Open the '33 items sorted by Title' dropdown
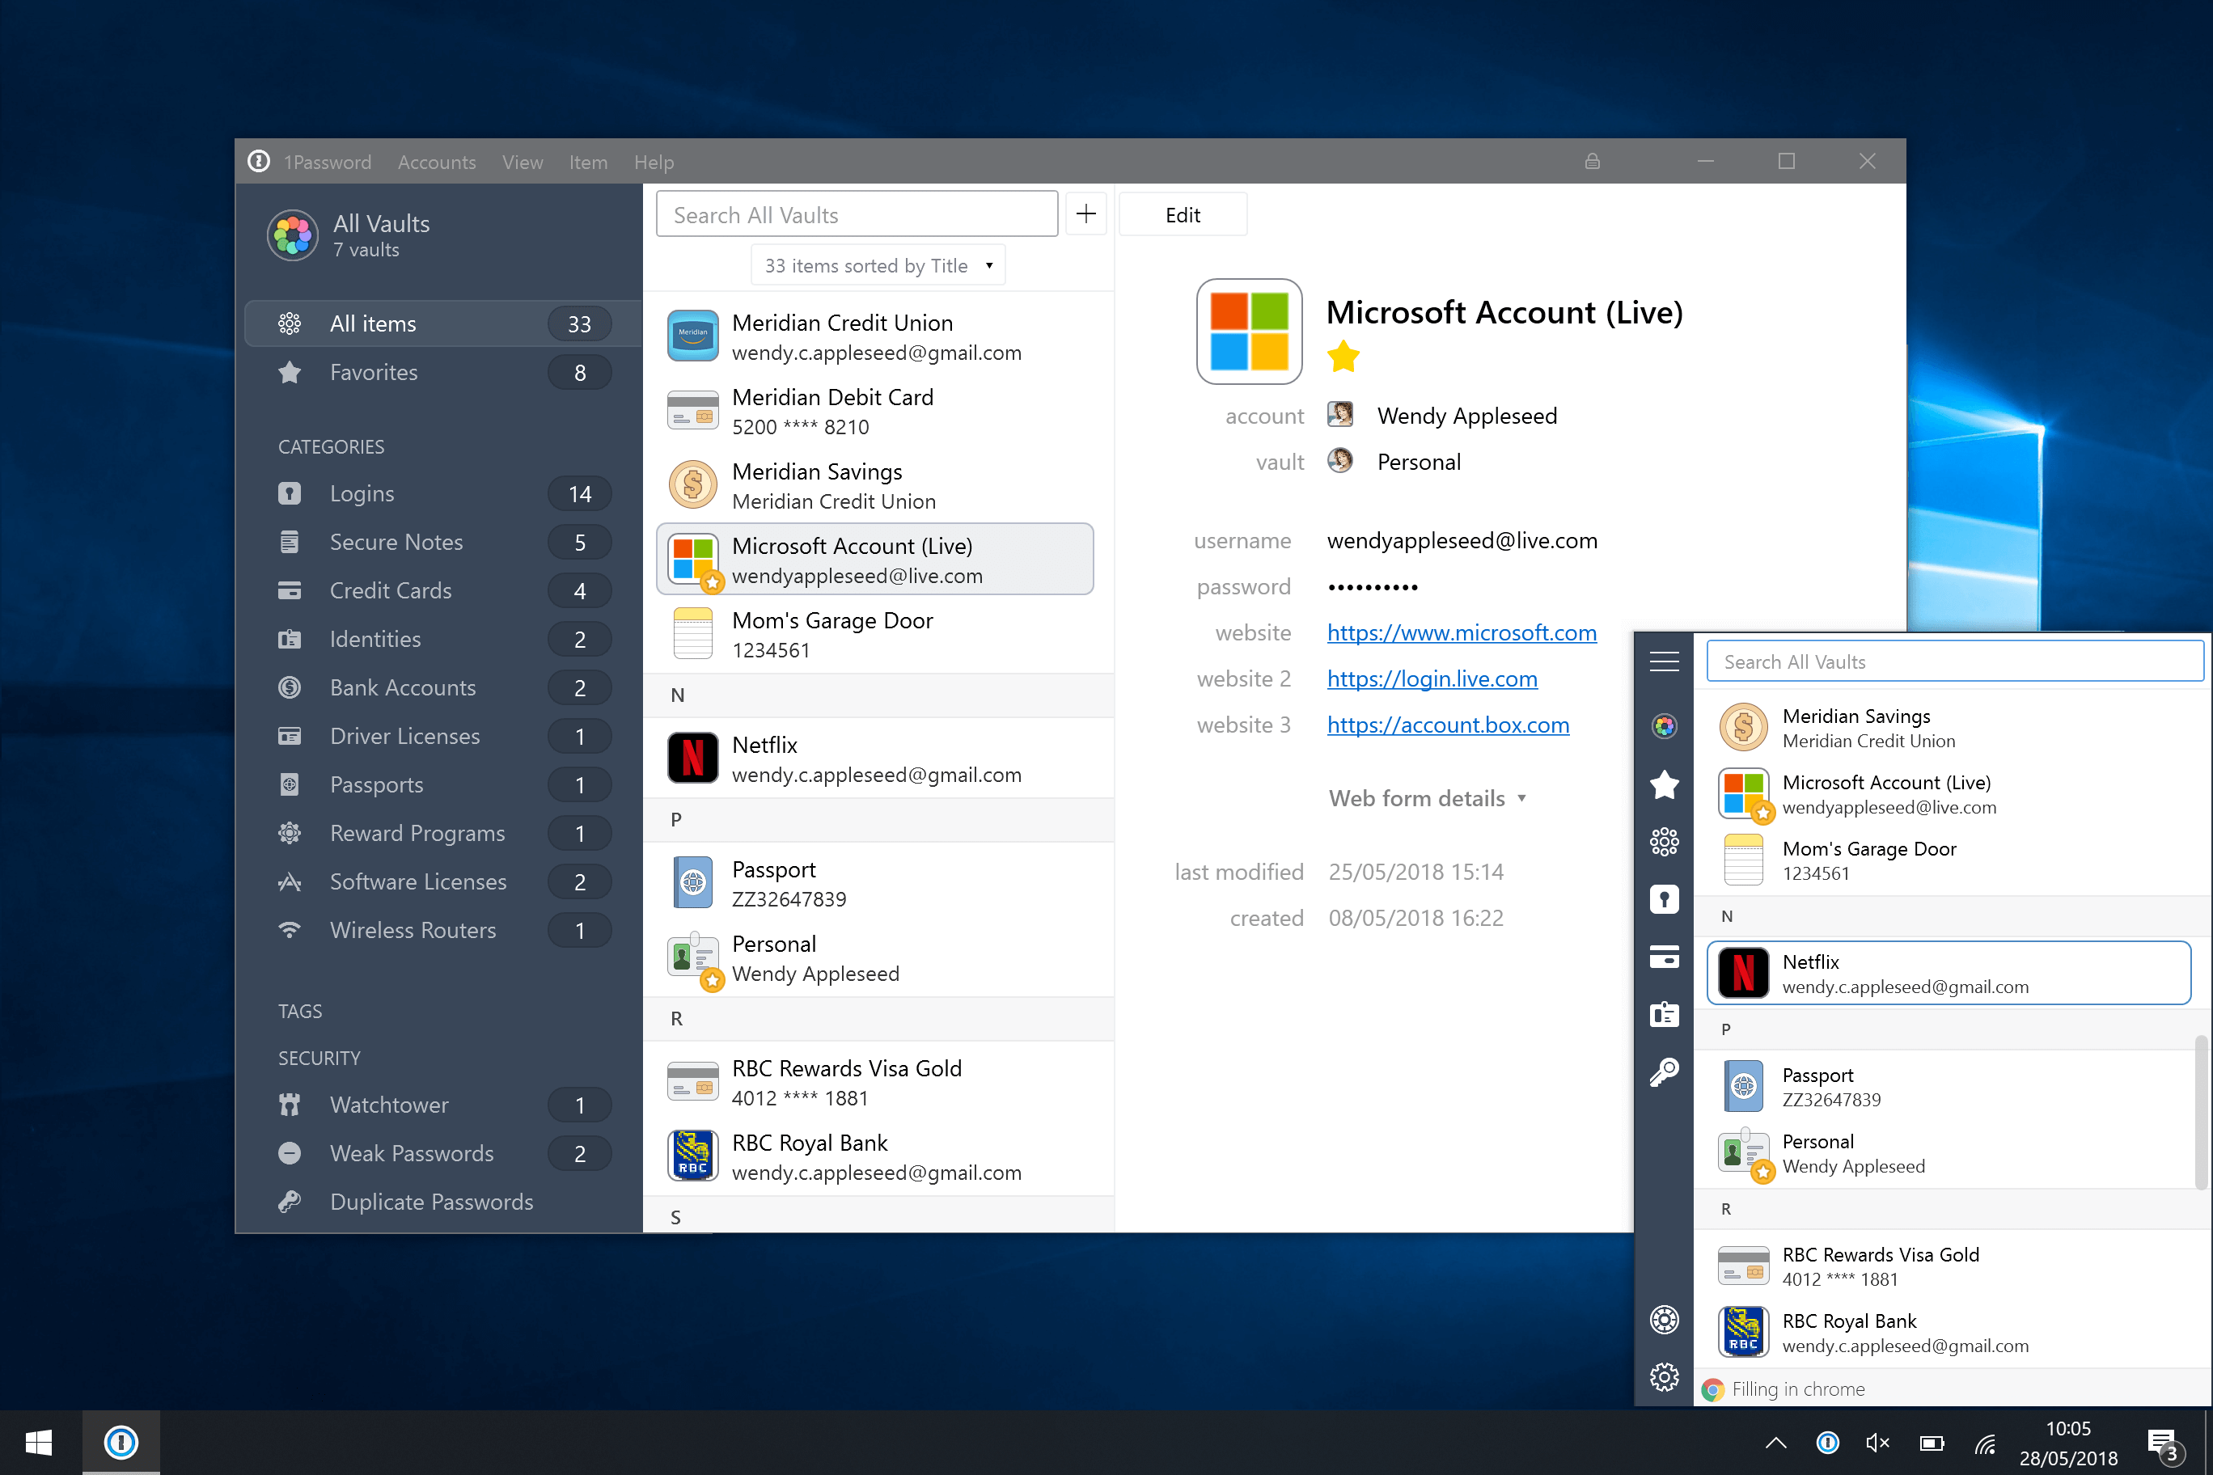The width and height of the screenshot is (2213, 1475). tap(877, 264)
